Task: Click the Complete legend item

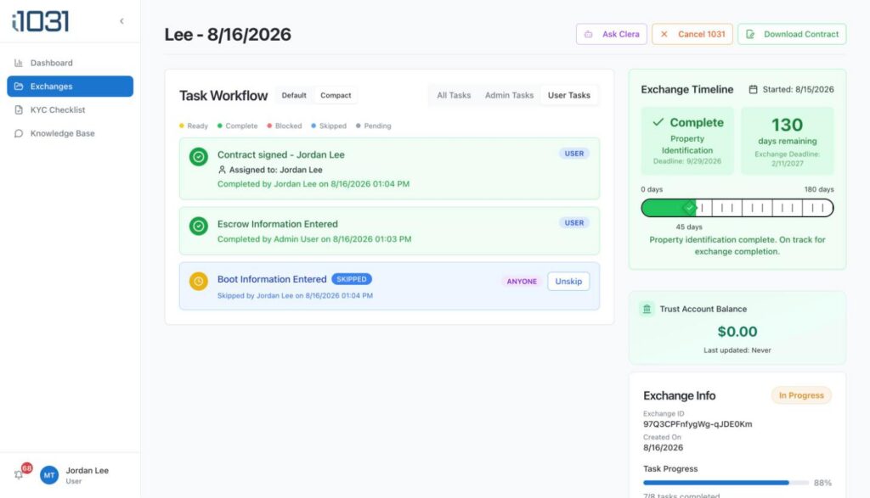Action: (238, 126)
